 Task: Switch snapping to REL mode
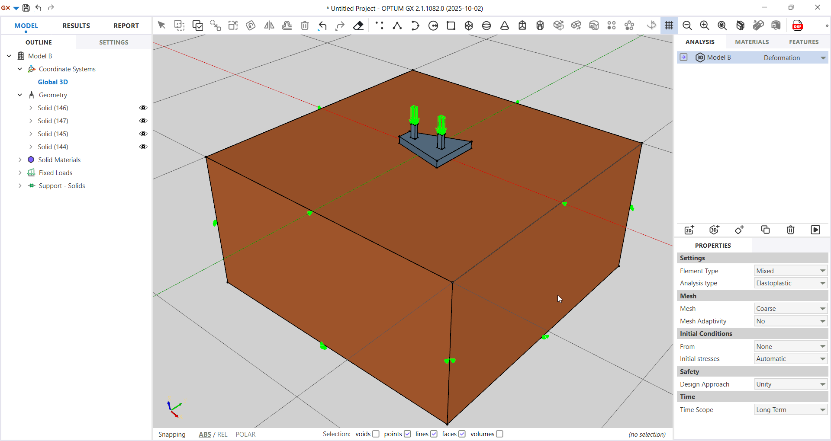pos(222,435)
